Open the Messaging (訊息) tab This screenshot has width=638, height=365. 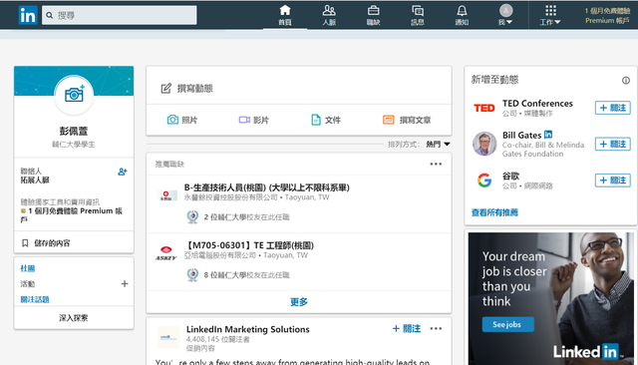coord(418,15)
